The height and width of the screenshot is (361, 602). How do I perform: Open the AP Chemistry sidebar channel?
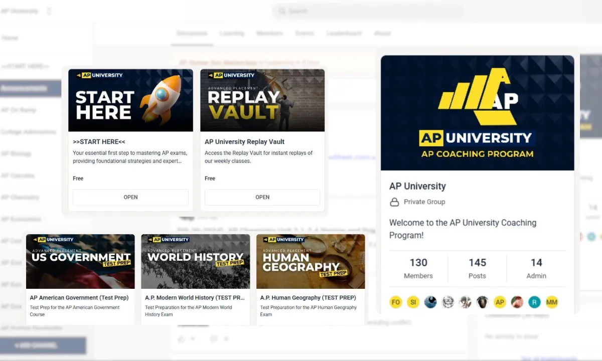20,197
